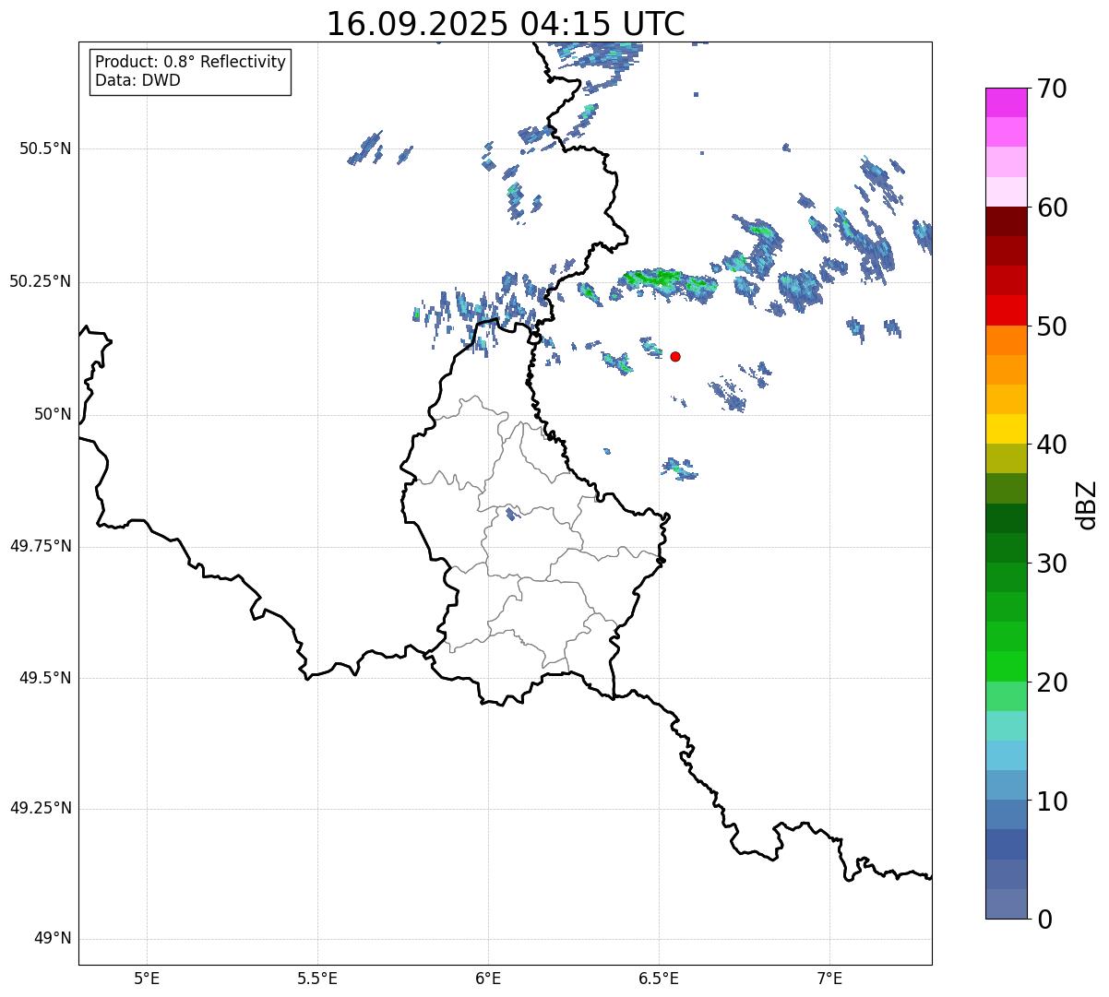
Task: Click the title 16.09.2025 04:15 UTC
Action: (x=506, y=23)
